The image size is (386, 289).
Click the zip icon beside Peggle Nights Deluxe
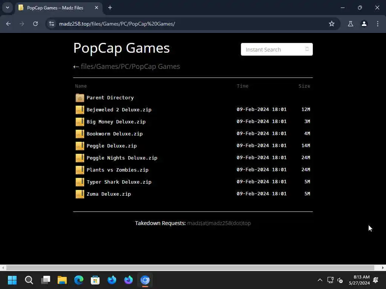80,158
